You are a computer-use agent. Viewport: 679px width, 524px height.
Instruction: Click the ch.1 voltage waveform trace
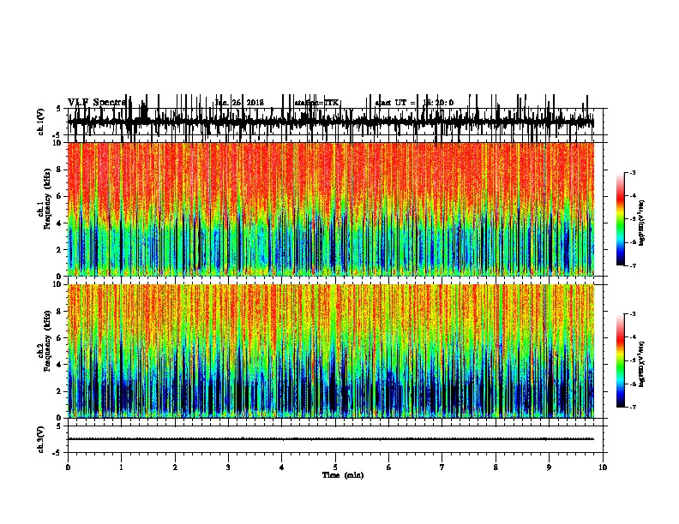(330, 122)
